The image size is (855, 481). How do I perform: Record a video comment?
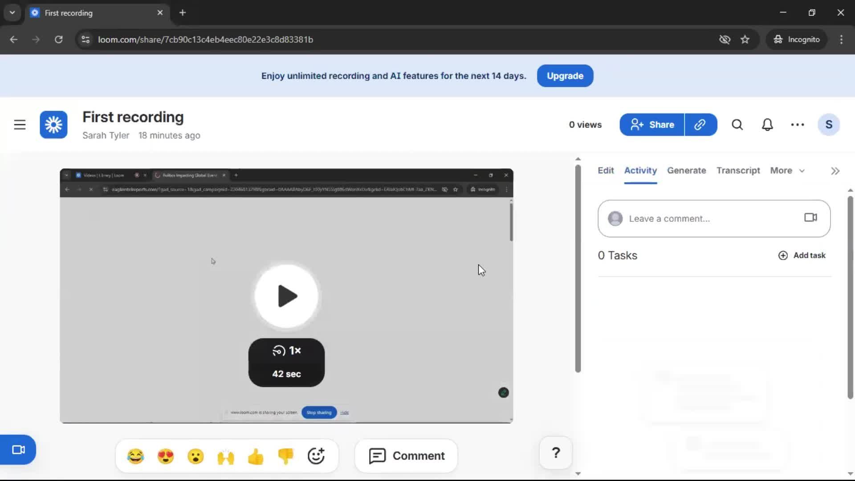[810, 218]
